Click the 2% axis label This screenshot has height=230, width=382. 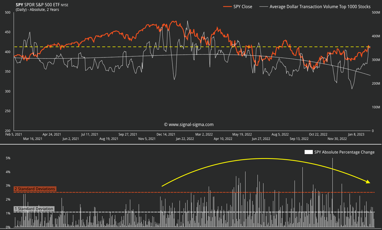pyautogui.click(x=8, y=200)
